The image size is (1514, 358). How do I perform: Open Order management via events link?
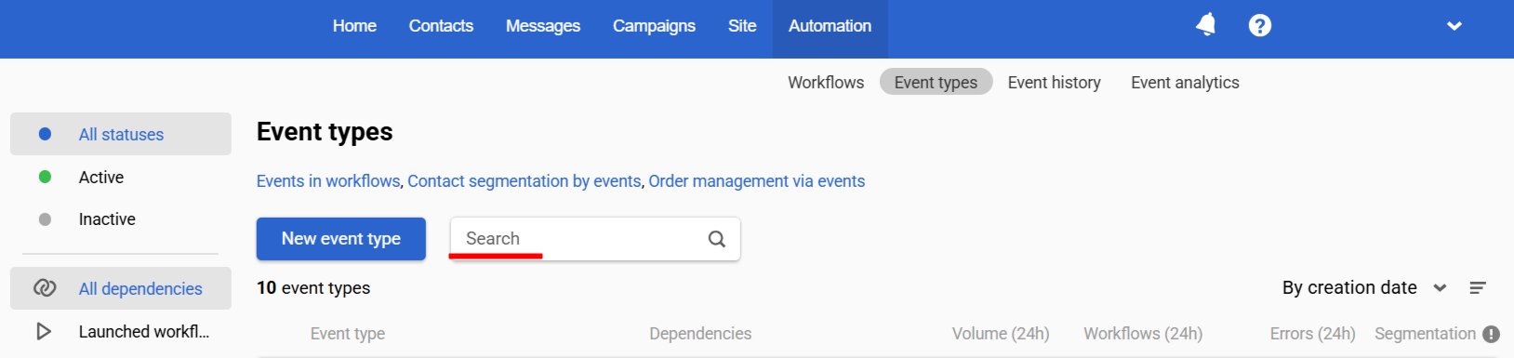click(x=757, y=181)
